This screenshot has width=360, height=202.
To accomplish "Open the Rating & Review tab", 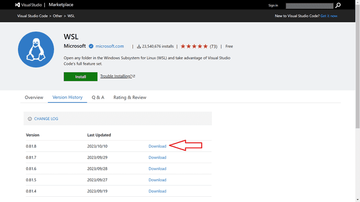I will click(130, 97).
